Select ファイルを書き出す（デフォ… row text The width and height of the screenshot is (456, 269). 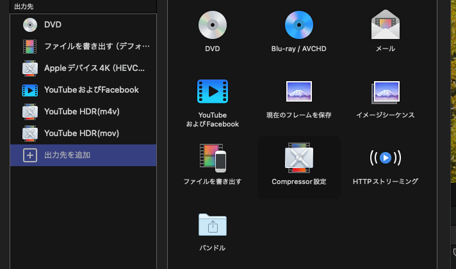pos(97,46)
